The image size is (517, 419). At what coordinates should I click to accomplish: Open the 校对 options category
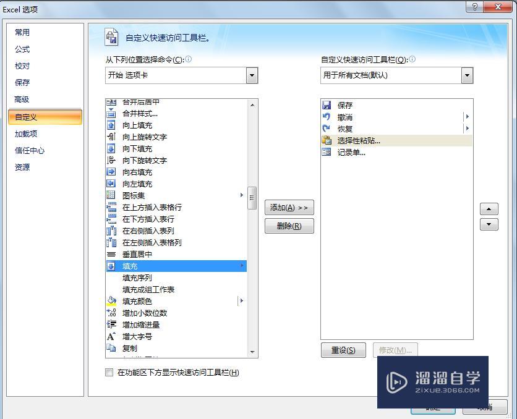pyautogui.click(x=22, y=66)
